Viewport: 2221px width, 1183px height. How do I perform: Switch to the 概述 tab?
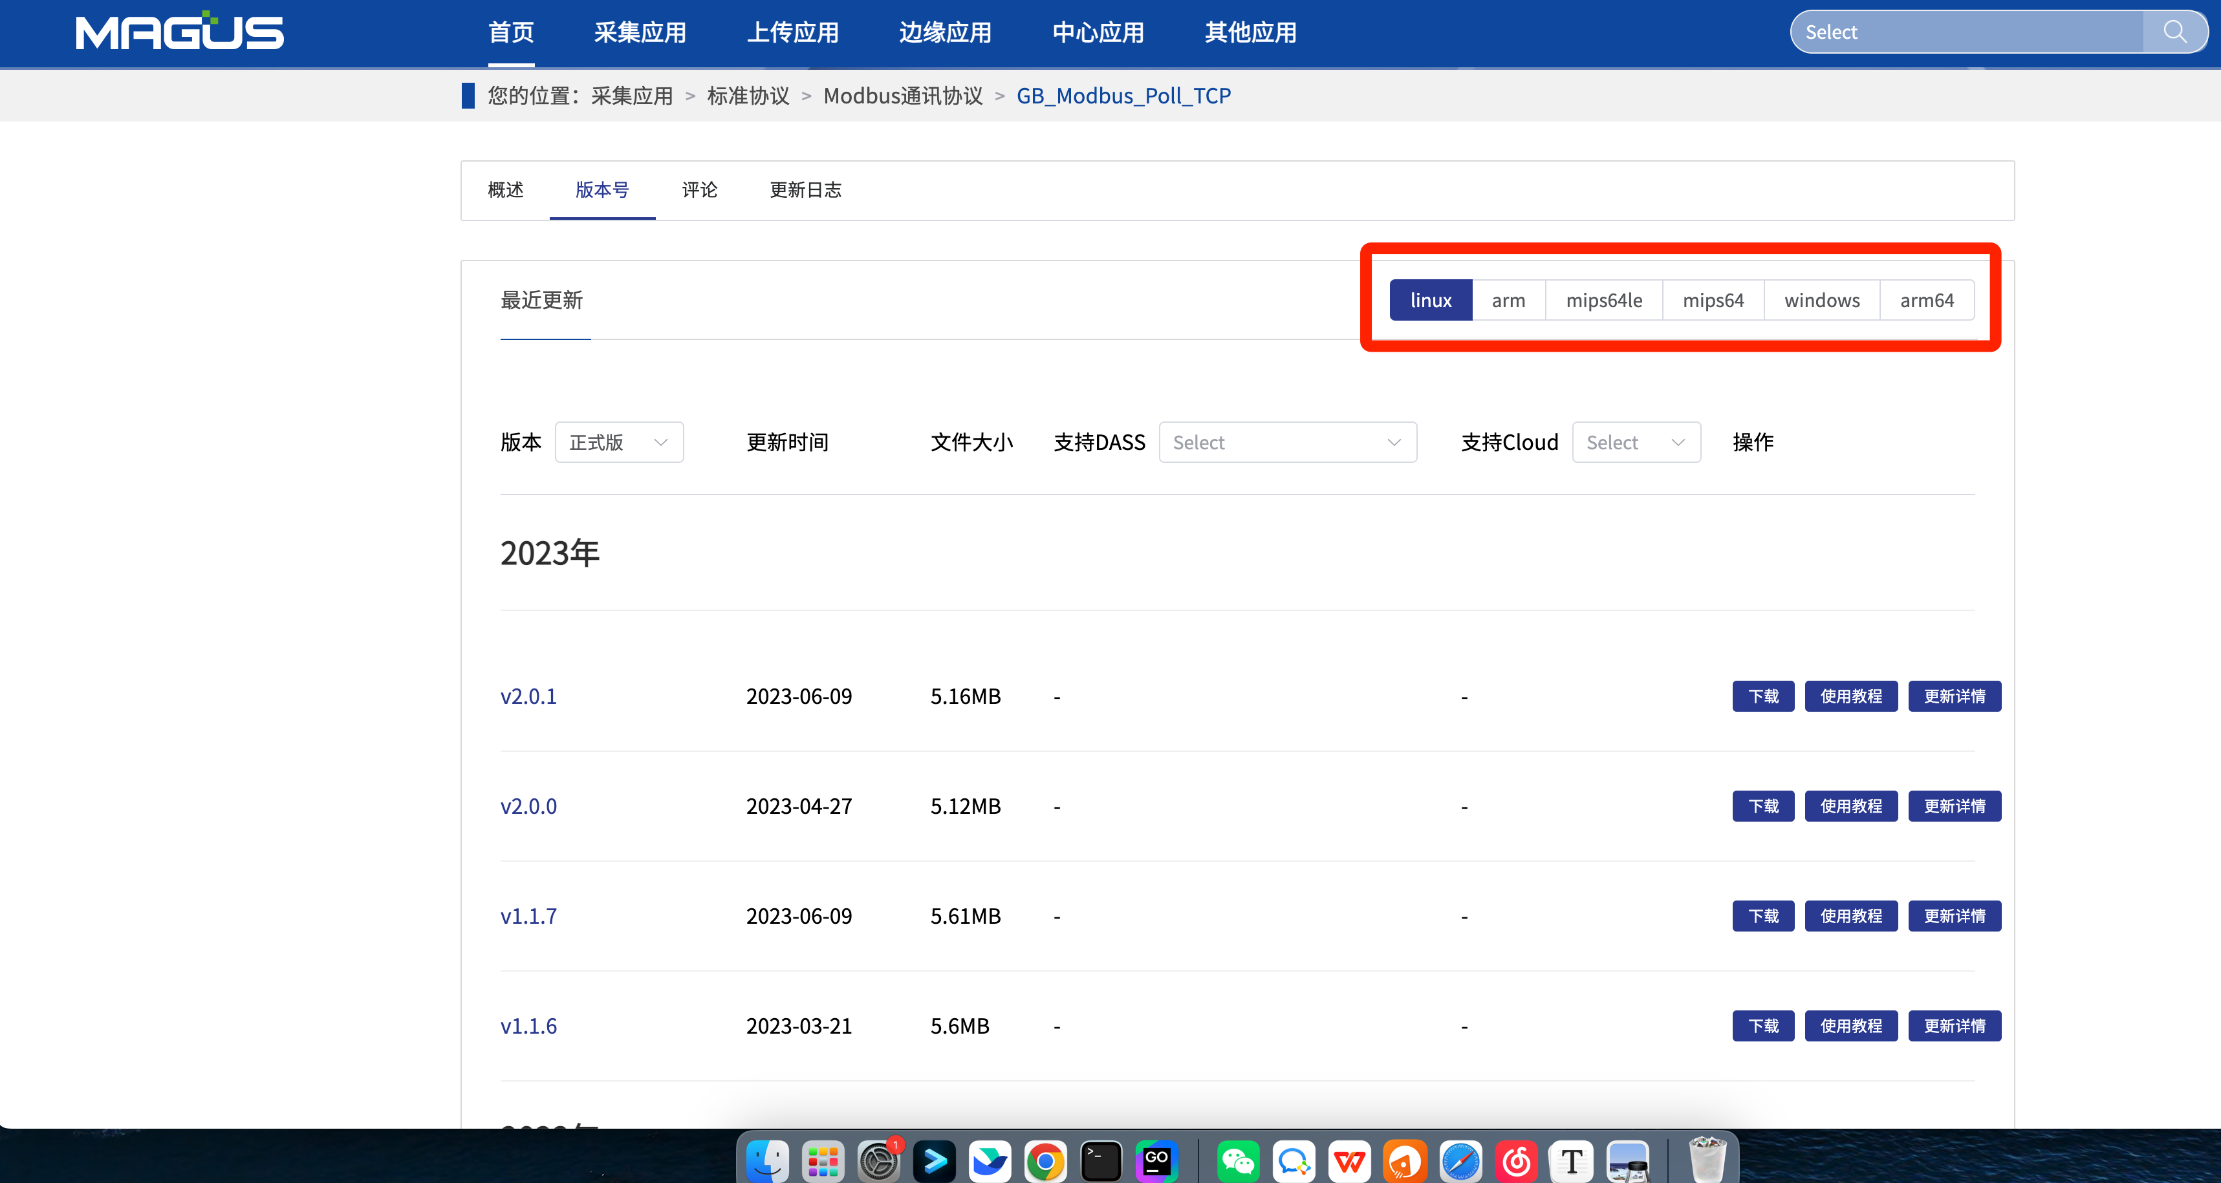click(505, 189)
